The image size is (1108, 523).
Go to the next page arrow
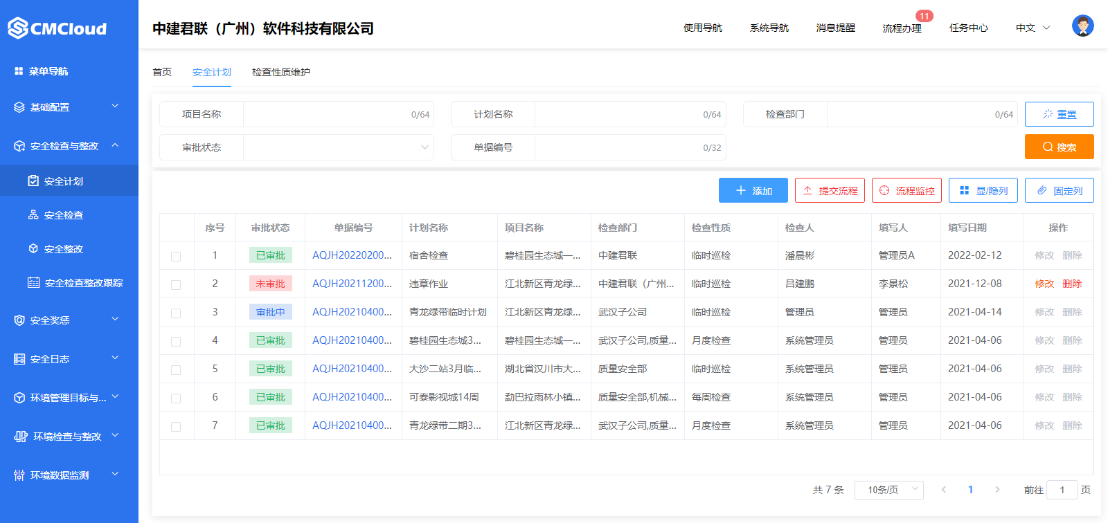point(997,489)
